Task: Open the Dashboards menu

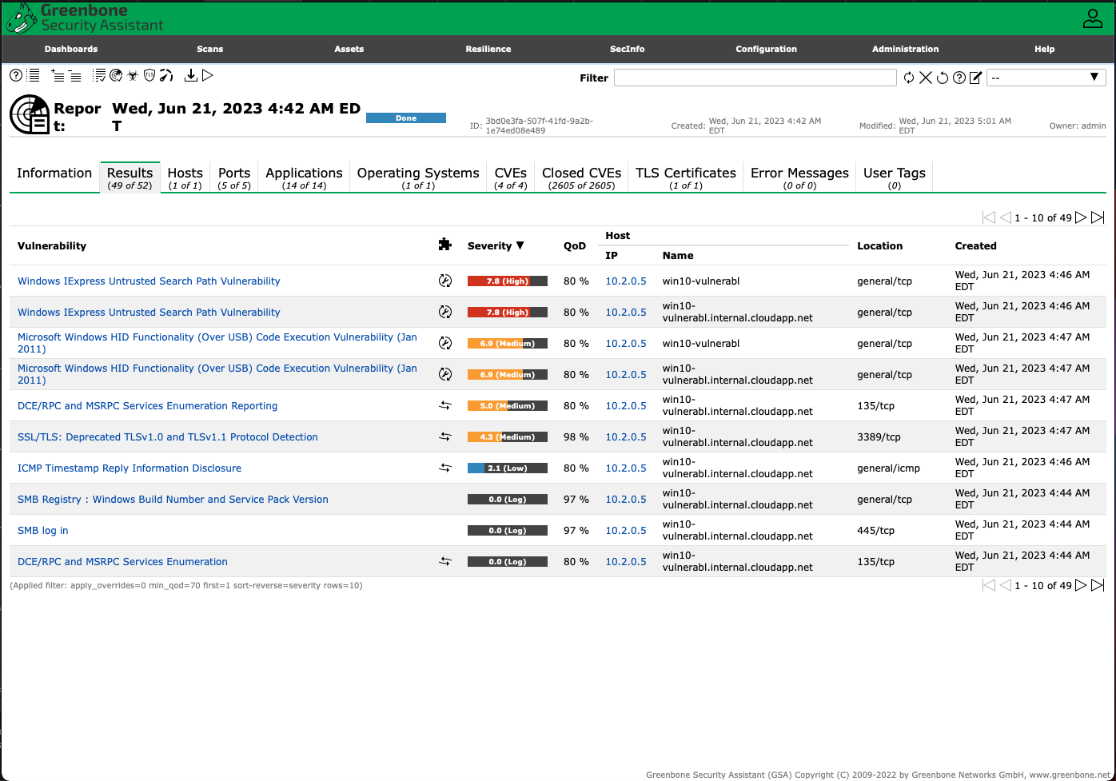Action: tap(71, 49)
